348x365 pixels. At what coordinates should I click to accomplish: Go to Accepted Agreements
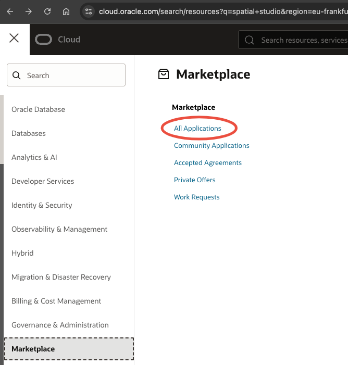point(208,163)
